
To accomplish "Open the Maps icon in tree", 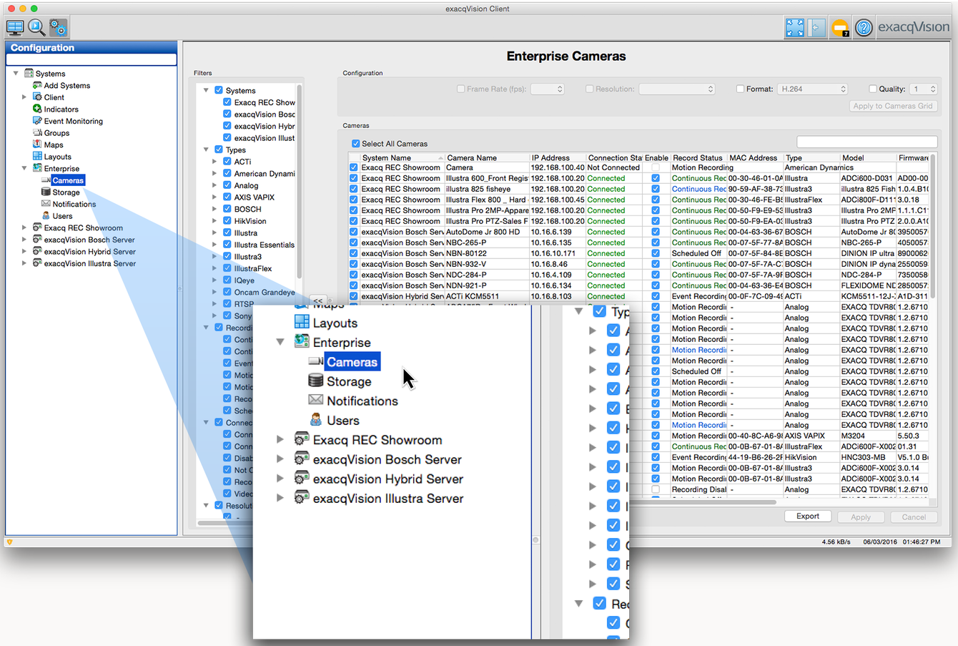I will [x=37, y=144].
